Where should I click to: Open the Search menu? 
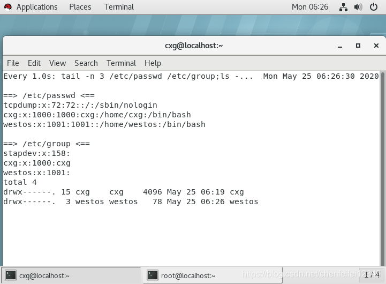coord(86,63)
